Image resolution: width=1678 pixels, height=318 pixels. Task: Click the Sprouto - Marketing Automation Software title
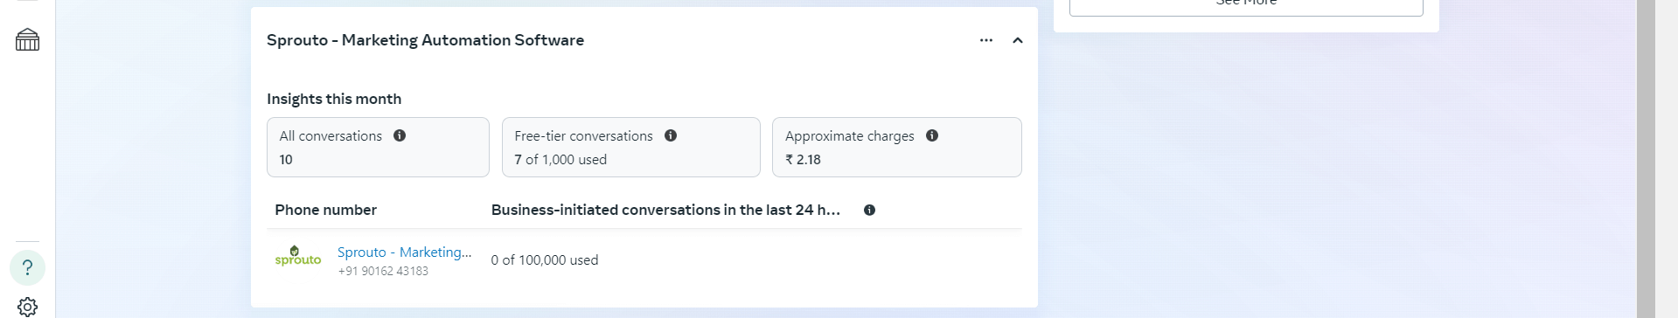(425, 40)
